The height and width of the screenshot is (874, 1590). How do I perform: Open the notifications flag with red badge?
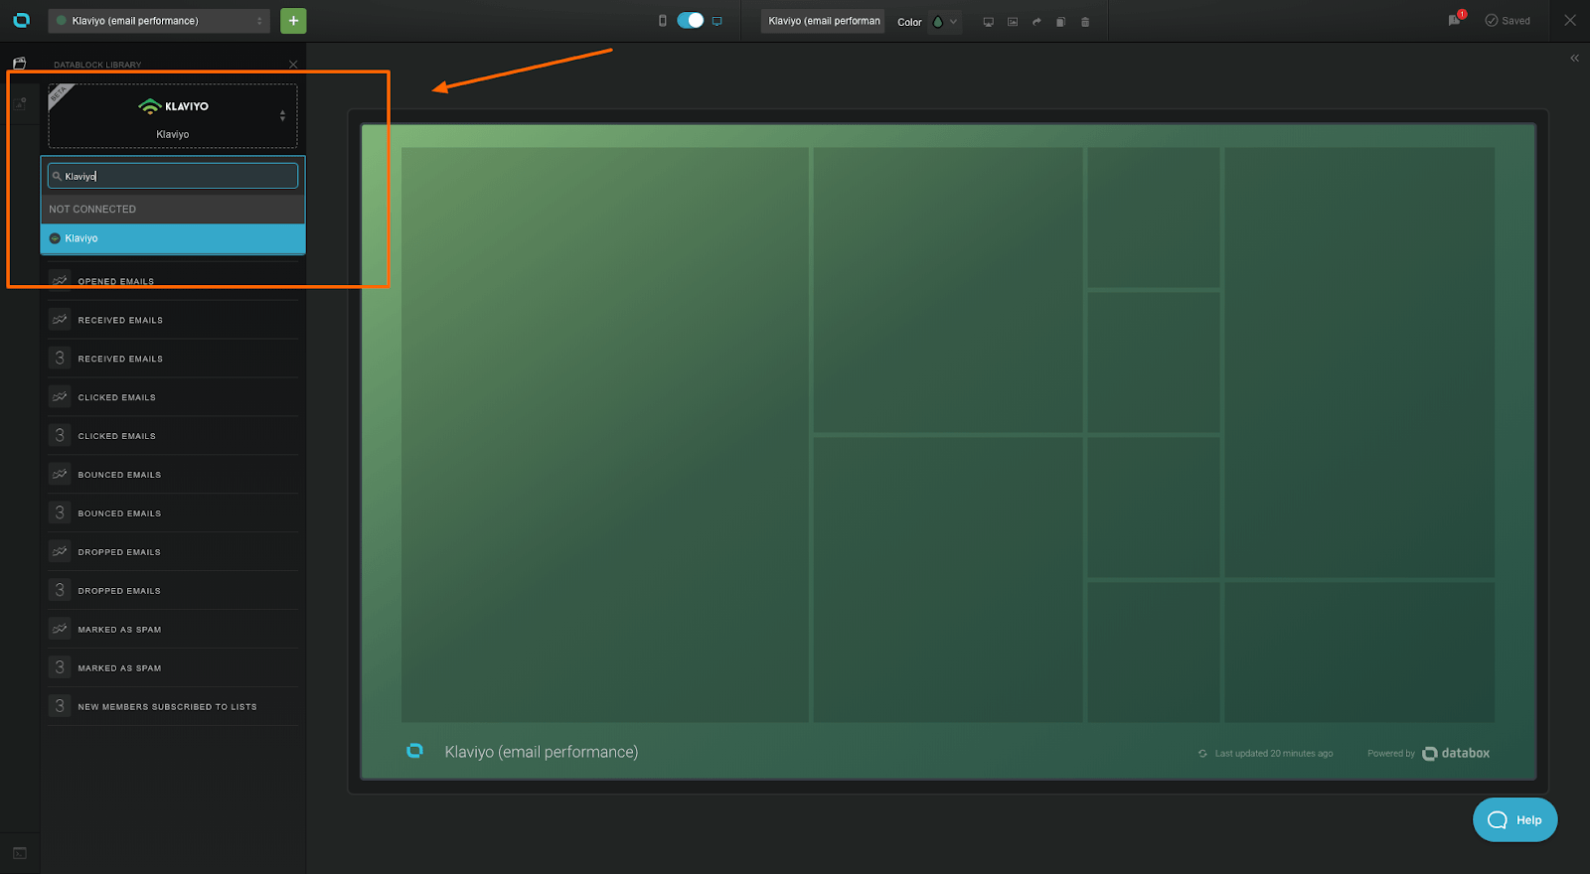point(1456,19)
